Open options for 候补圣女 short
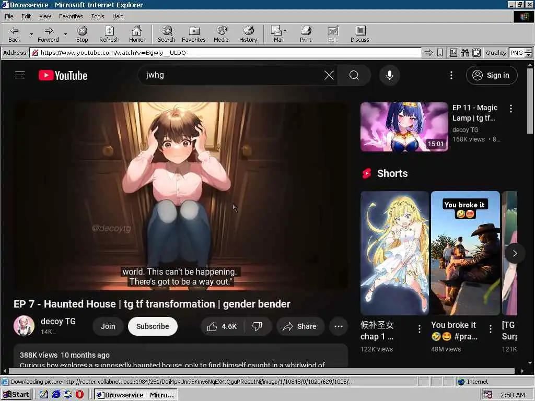 click(420, 329)
